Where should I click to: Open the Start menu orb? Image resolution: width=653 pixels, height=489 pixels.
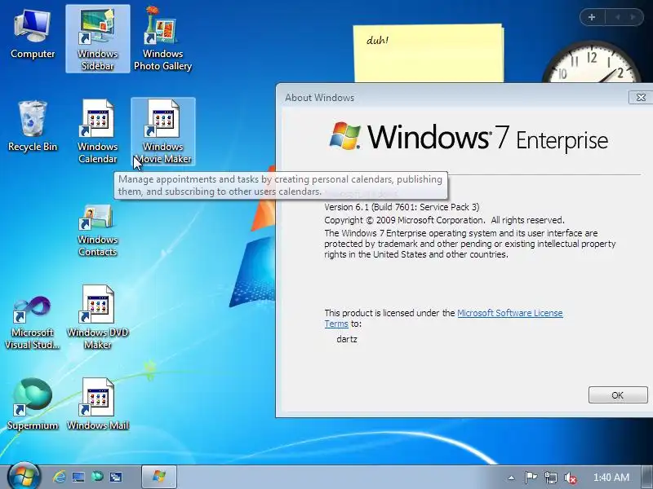tap(24, 477)
